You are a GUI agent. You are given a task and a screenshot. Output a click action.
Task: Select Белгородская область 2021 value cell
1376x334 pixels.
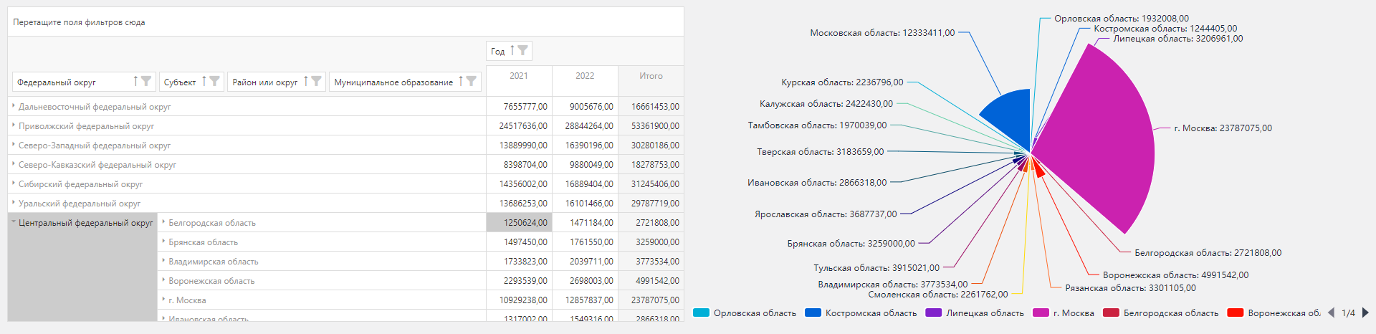point(519,223)
